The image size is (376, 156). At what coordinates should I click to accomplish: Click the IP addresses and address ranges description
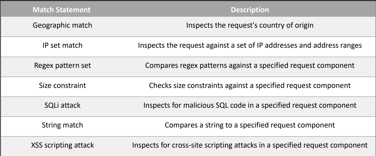pyautogui.click(x=250, y=45)
